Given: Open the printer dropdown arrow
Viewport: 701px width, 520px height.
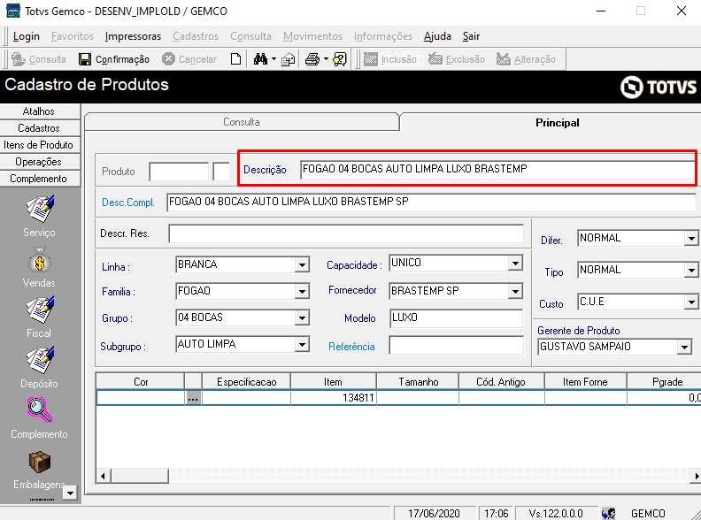Looking at the screenshot, I should [x=326, y=59].
